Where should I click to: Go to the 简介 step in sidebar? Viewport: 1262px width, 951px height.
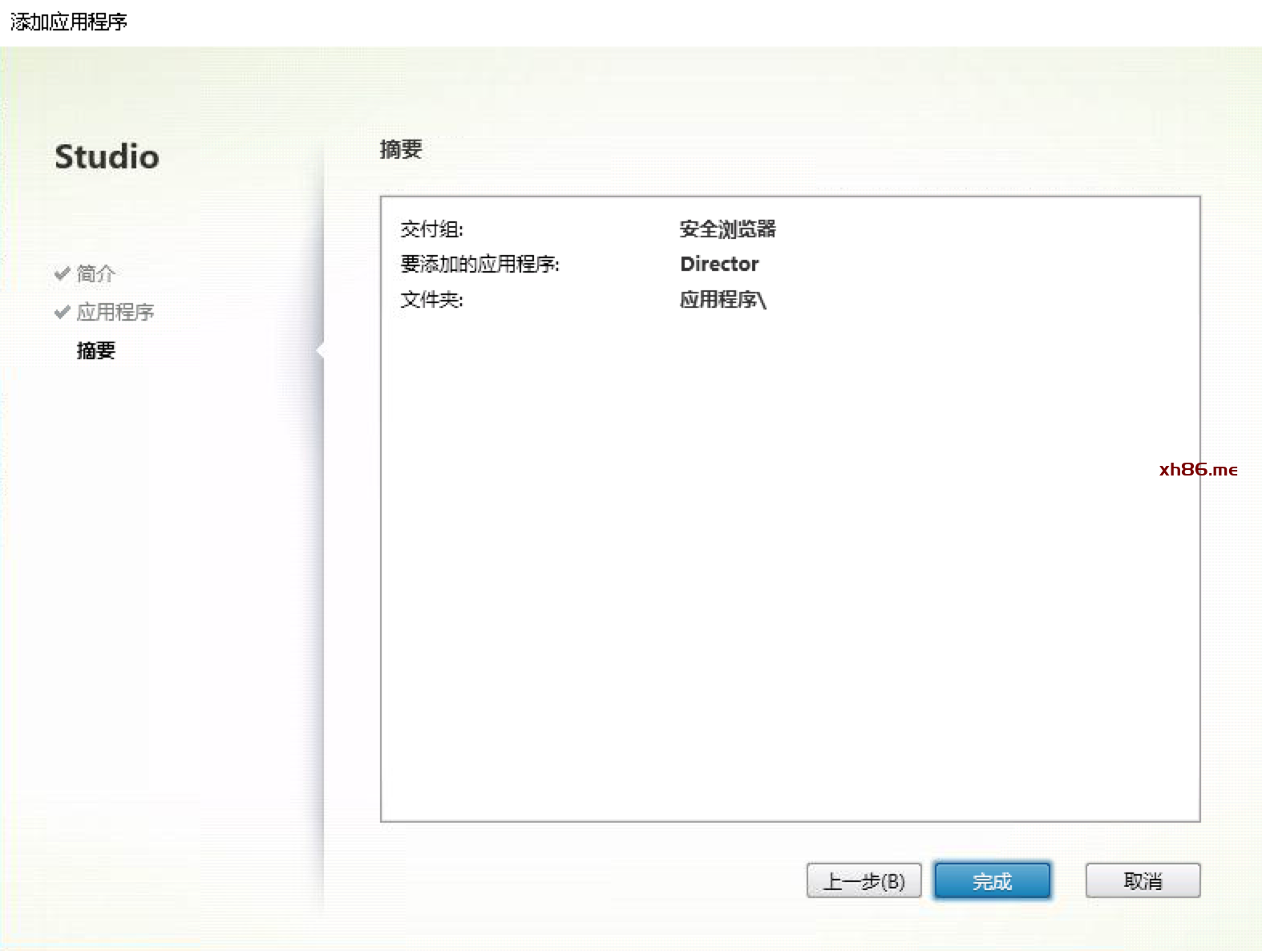click(x=95, y=273)
